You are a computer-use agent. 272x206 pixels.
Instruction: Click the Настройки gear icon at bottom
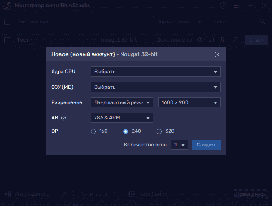pyautogui.click(x=132, y=194)
